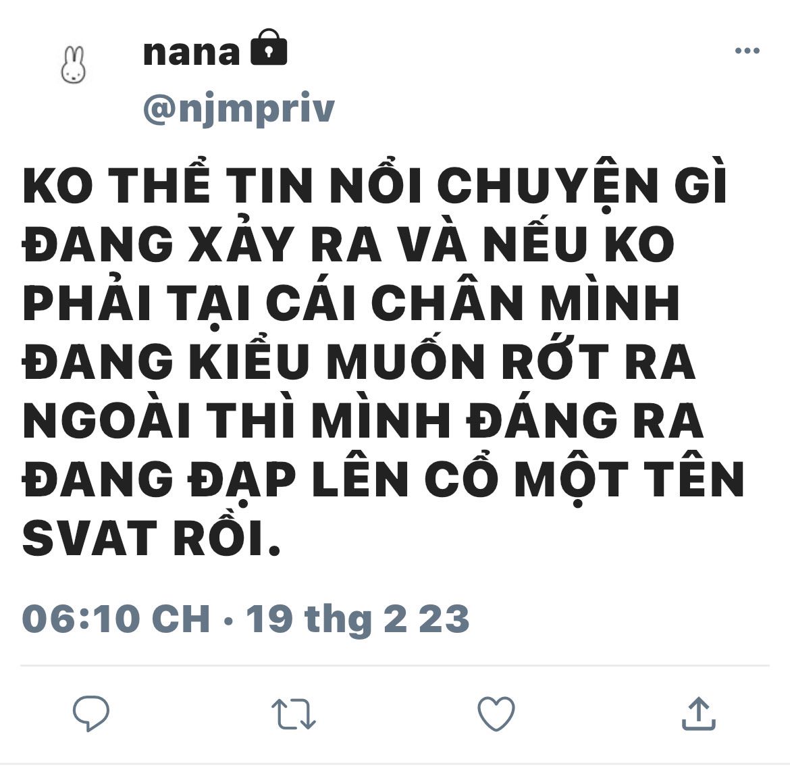Like the tweet with the heart icon

pyautogui.click(x=496, y=713)
